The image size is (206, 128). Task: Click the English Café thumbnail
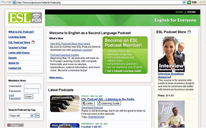(65, 125)
